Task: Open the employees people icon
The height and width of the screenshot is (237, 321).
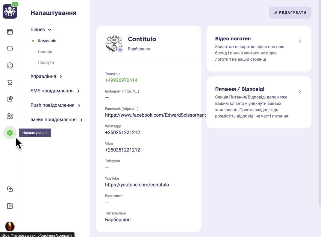Action: (x=10, y=116)
